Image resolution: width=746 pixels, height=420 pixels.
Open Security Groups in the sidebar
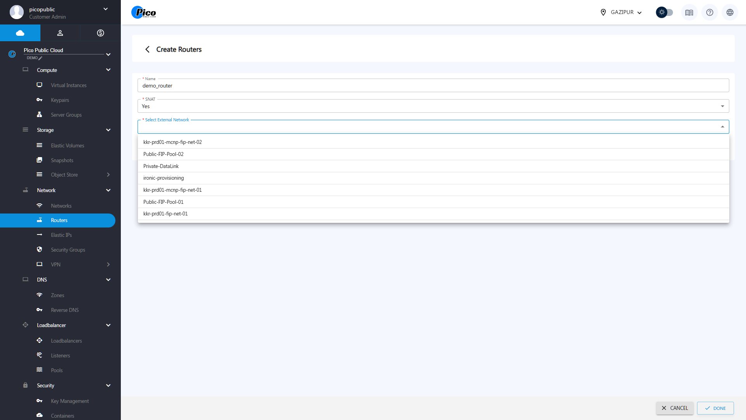[68, 250]
